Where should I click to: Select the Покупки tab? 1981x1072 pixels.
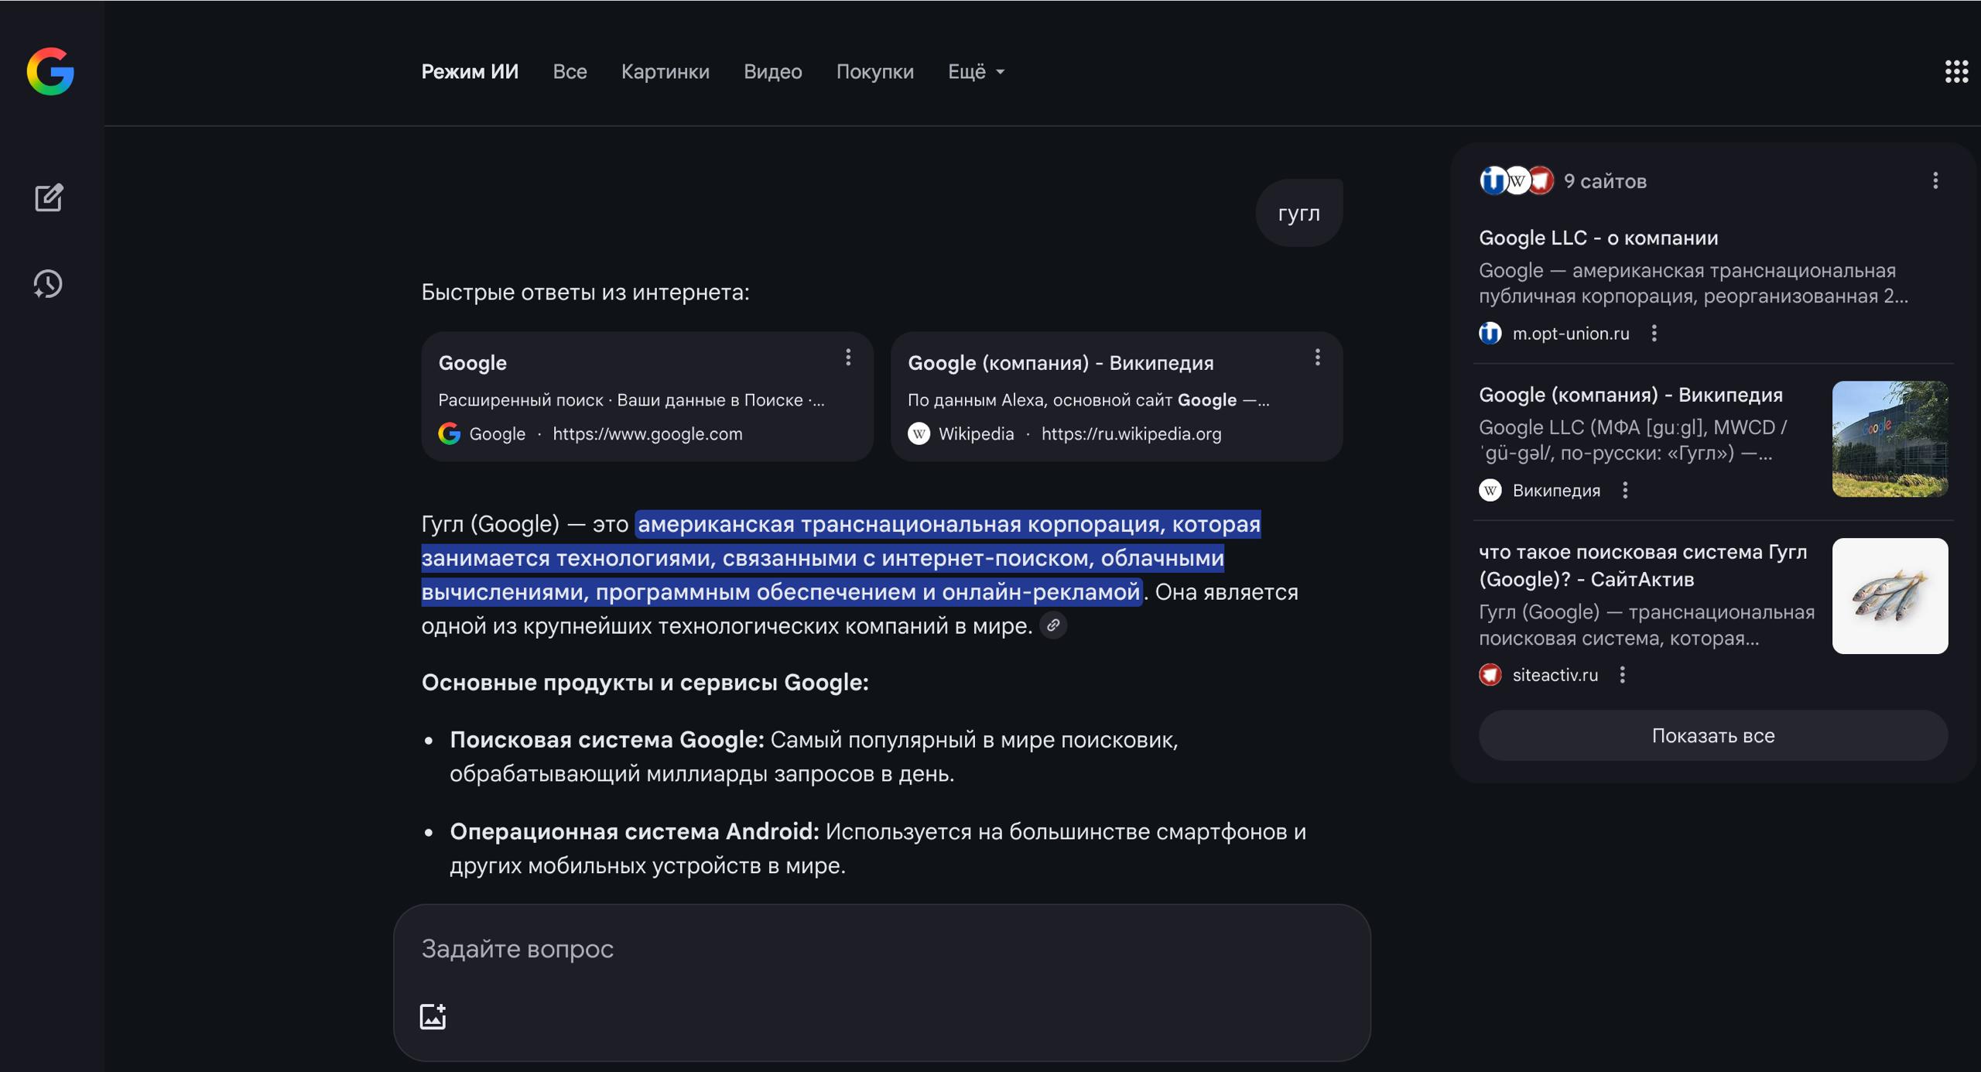(874, 71)
